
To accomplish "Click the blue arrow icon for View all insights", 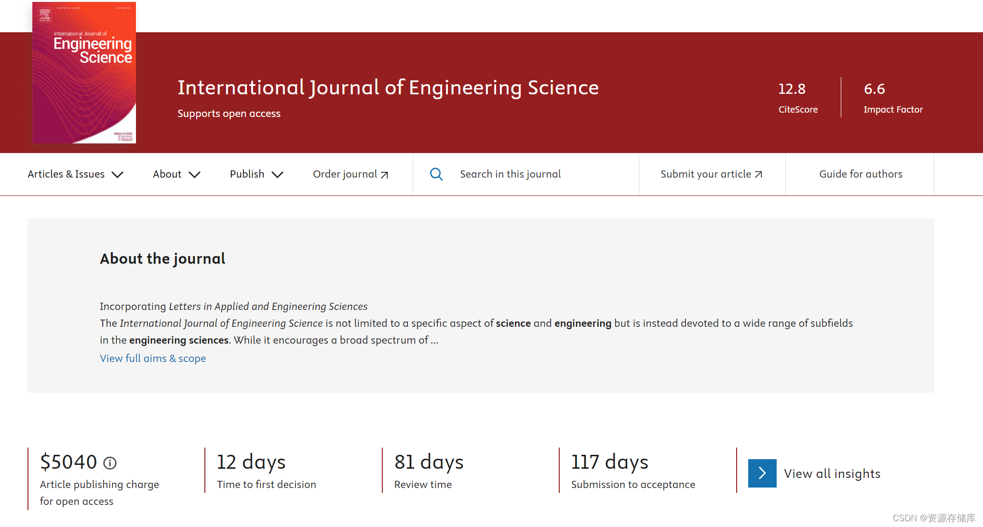I will 762,473.
